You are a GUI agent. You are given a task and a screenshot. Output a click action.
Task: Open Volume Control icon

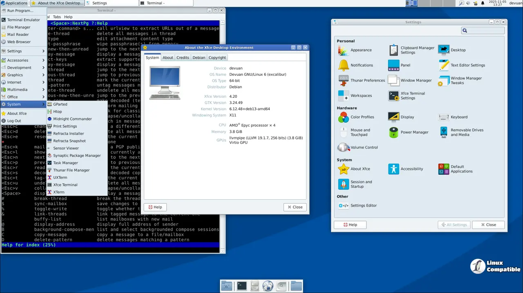coord(344,148)
